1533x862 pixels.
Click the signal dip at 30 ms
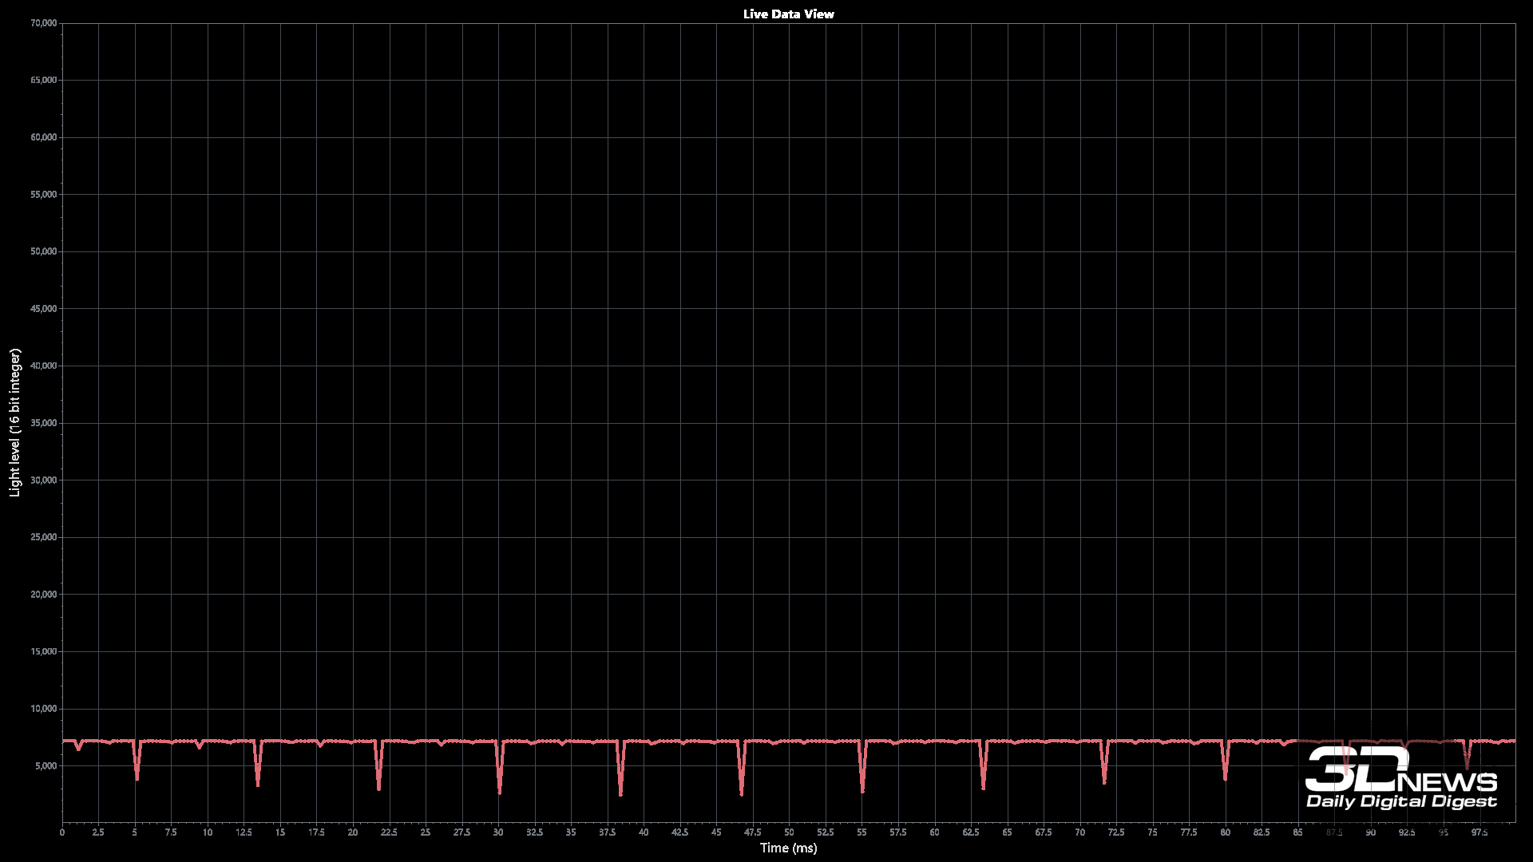pyautogui.click(x=499, y=778)
